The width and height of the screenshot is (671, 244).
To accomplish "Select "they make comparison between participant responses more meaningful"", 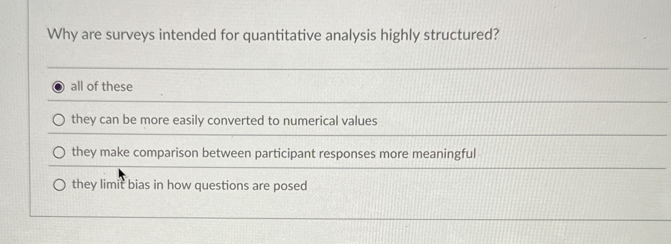I will coord(59,153).
